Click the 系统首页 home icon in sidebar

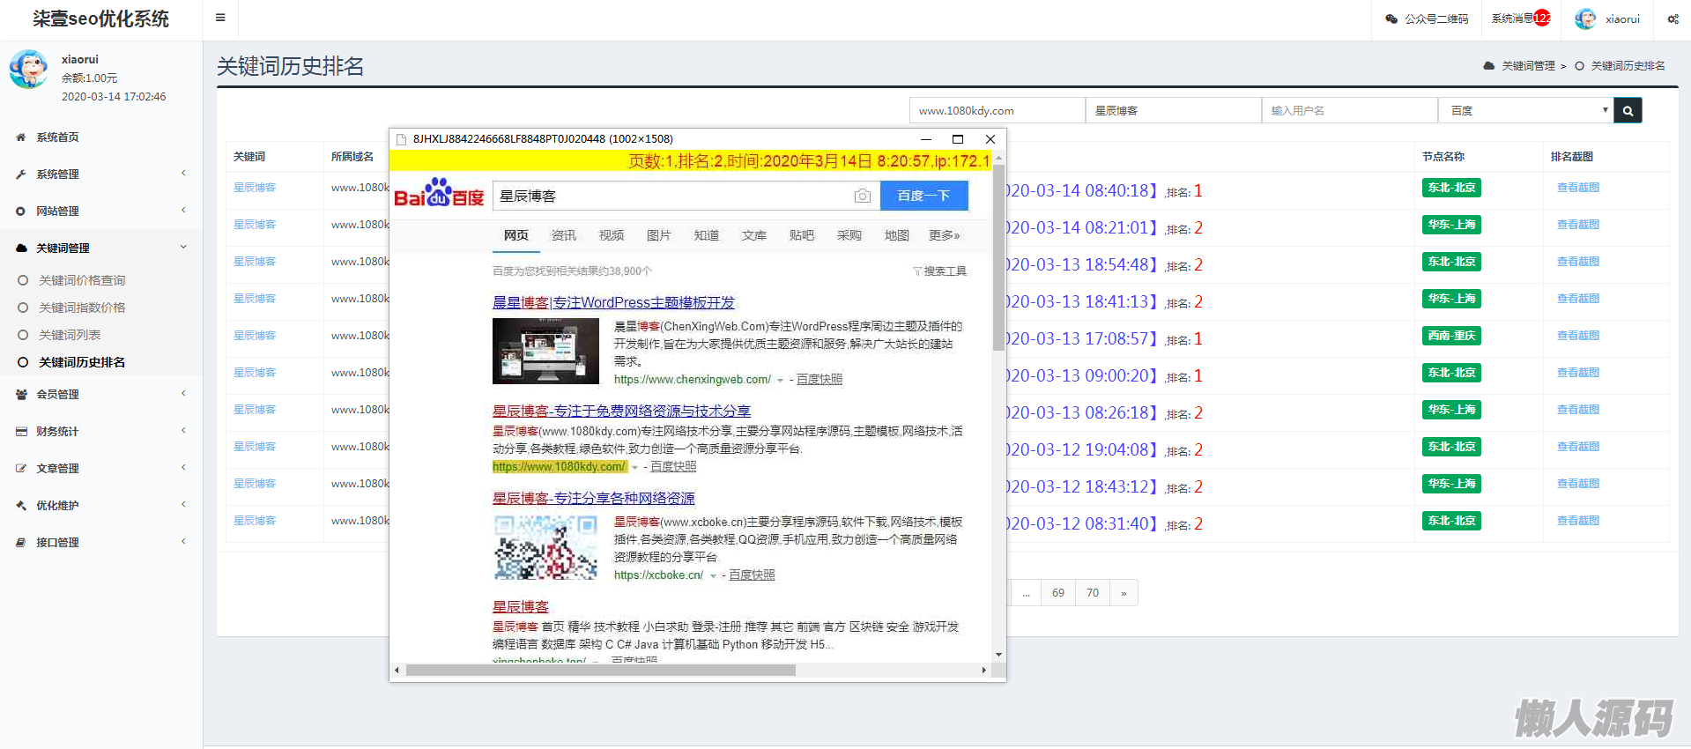point(21,137)
